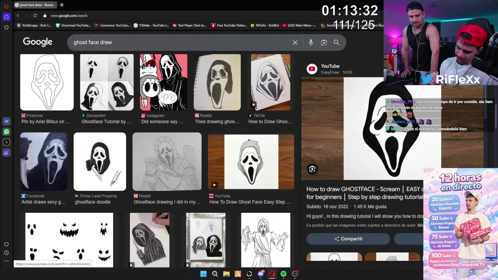Open Y2Mate bookmark
The image size is (498, 280).
(x=151, y=25)
